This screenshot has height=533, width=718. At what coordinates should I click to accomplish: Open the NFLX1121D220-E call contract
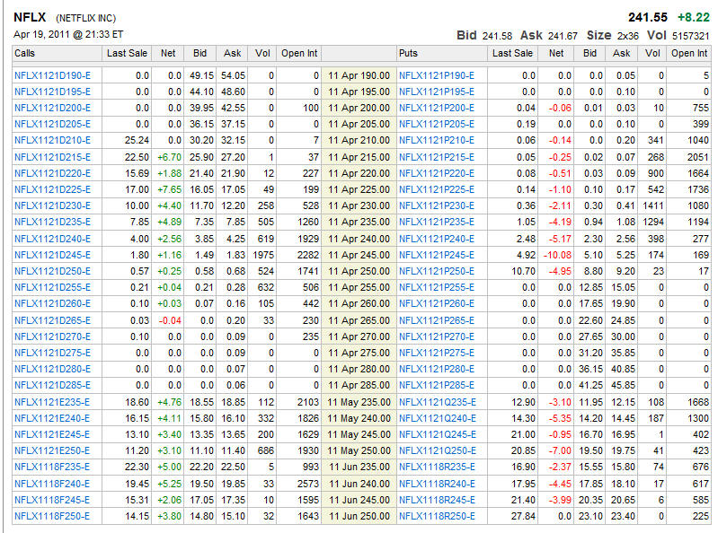pos(52,173)
